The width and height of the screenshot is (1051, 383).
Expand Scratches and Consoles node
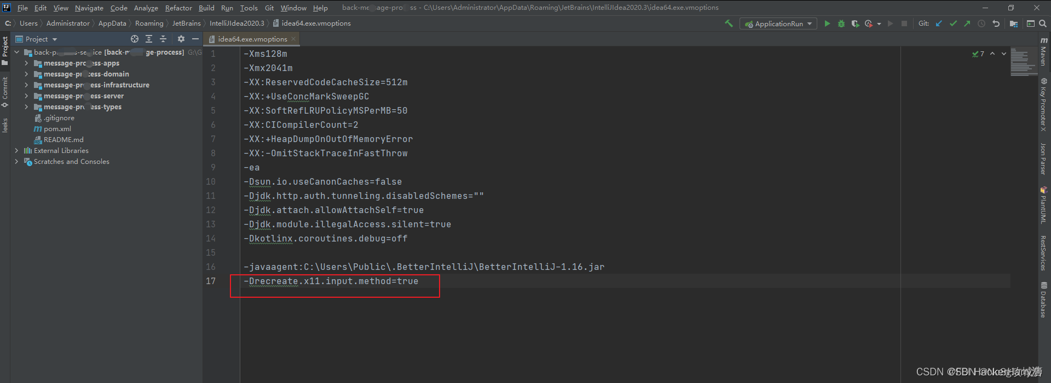pyautogui.click(x=16, y=162)
